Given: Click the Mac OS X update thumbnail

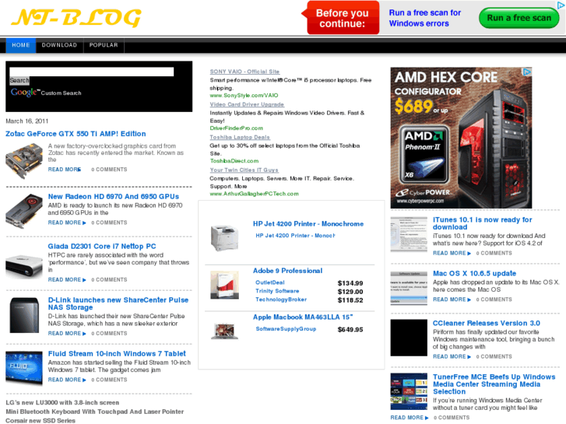Looking at the screenshot, I should coord(409,289).
